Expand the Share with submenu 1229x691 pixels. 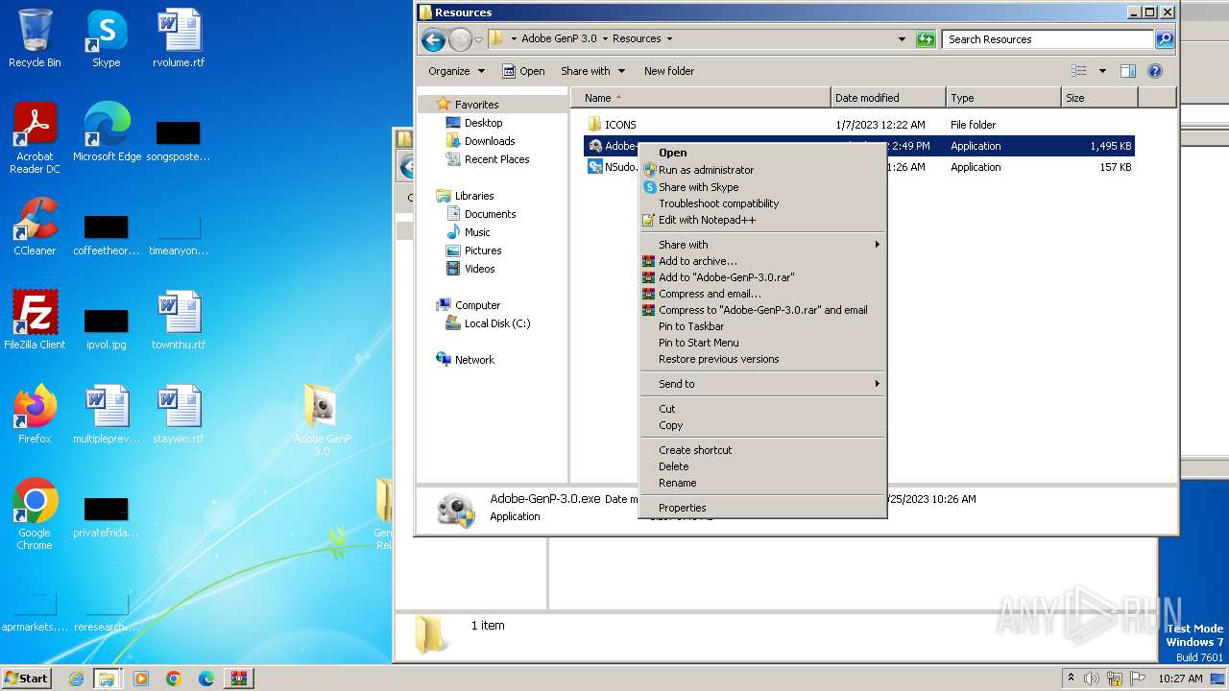tap(762, 245)
